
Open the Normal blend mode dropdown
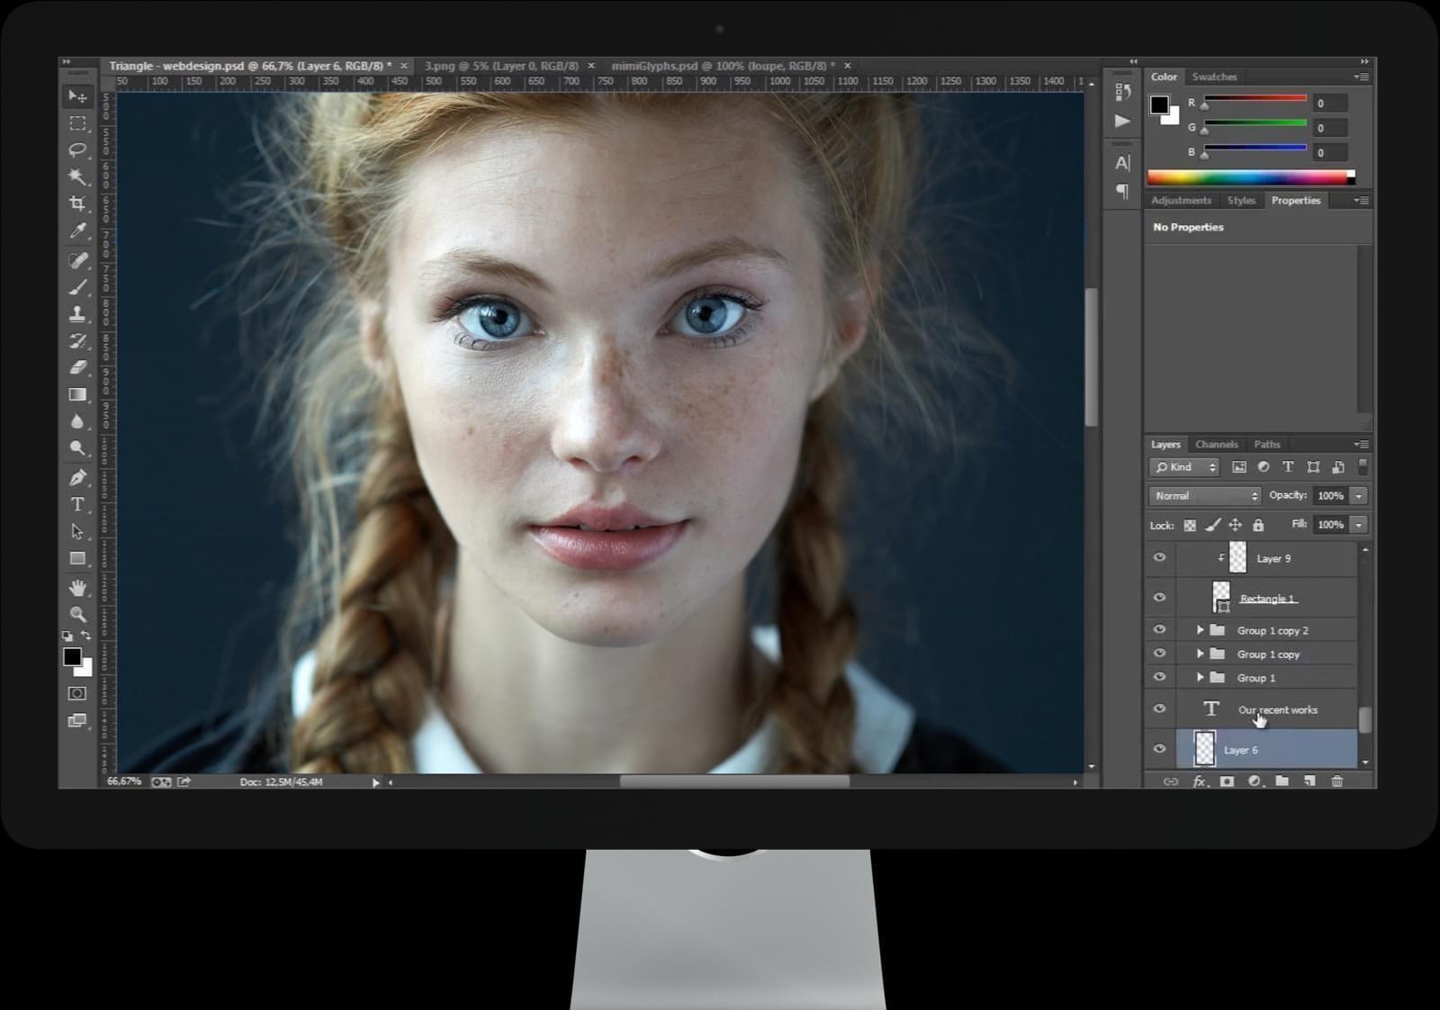coord(1205,496)
